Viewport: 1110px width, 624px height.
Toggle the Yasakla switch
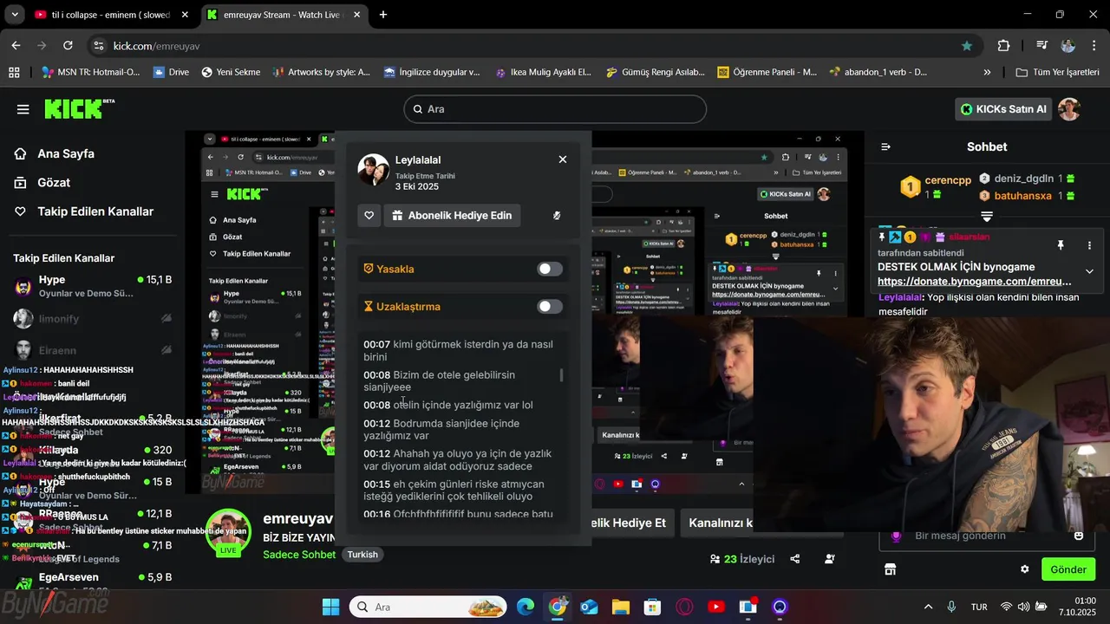coord(550,269)
